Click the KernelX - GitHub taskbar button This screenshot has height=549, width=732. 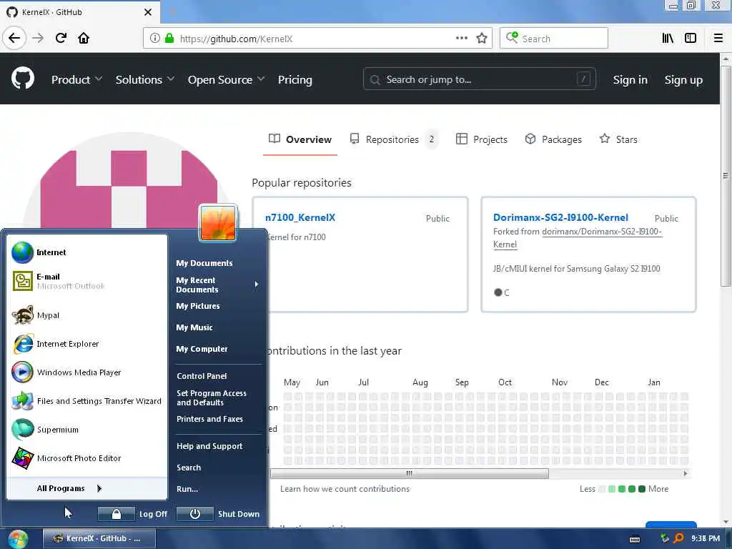pos(99,539)
